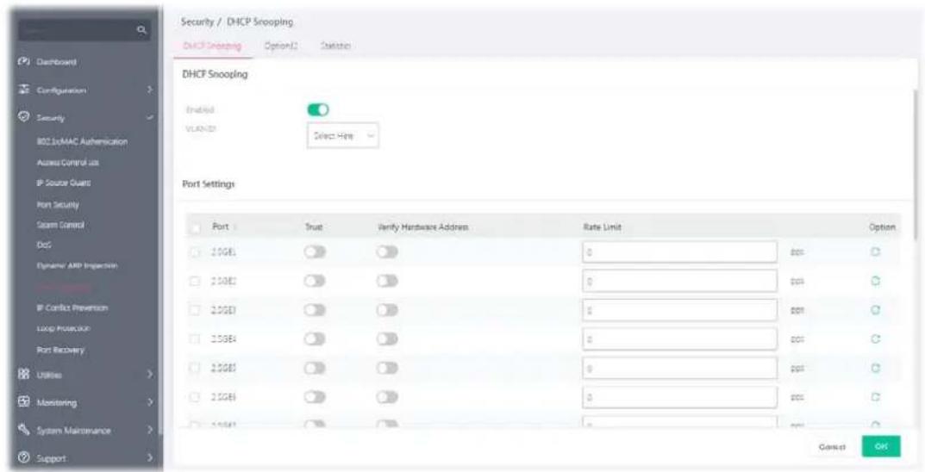Toggle the DHCP Snooping Enabled switch
Screen dimensions: 925x472
coord(318,109)
